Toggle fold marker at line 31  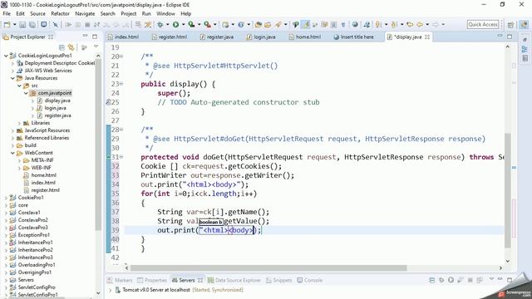tap(121, 157)
